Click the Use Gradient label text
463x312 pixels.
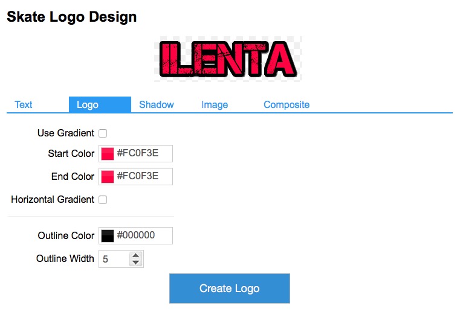(66, 133)
